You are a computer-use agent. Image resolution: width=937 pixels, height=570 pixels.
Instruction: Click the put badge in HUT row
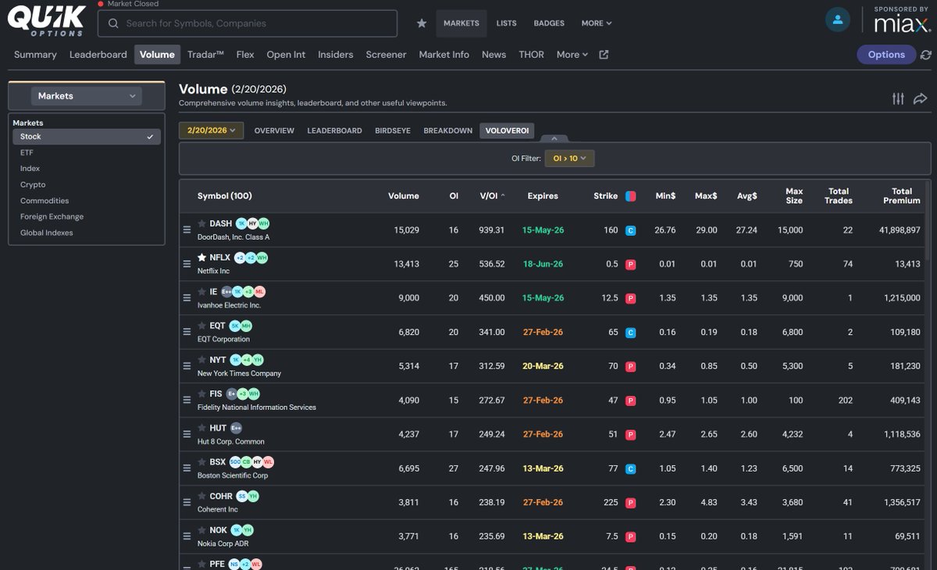pos(631,435)
